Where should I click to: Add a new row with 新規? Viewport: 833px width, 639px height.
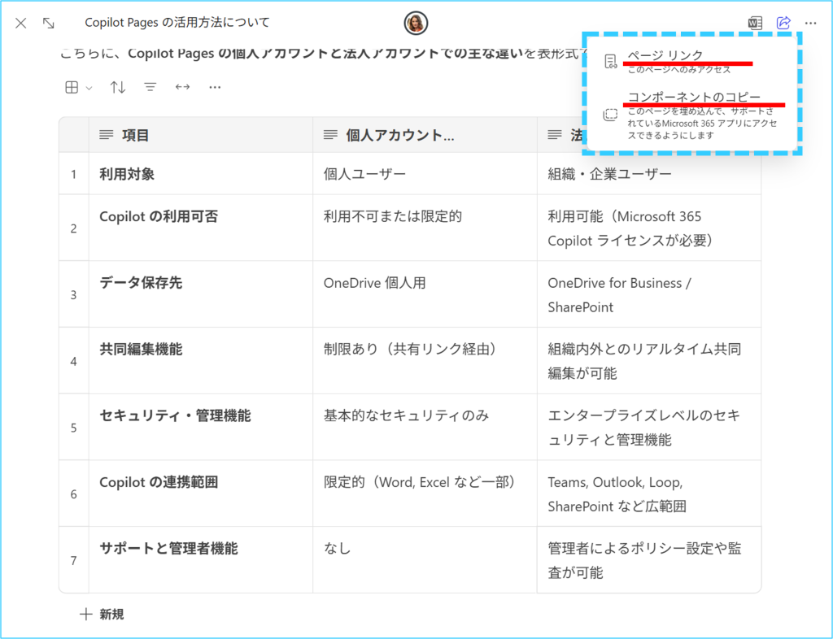(x=102, y=615)
